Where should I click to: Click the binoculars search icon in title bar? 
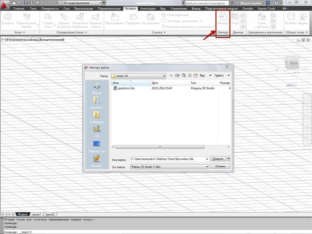click(x=232, y=3)
